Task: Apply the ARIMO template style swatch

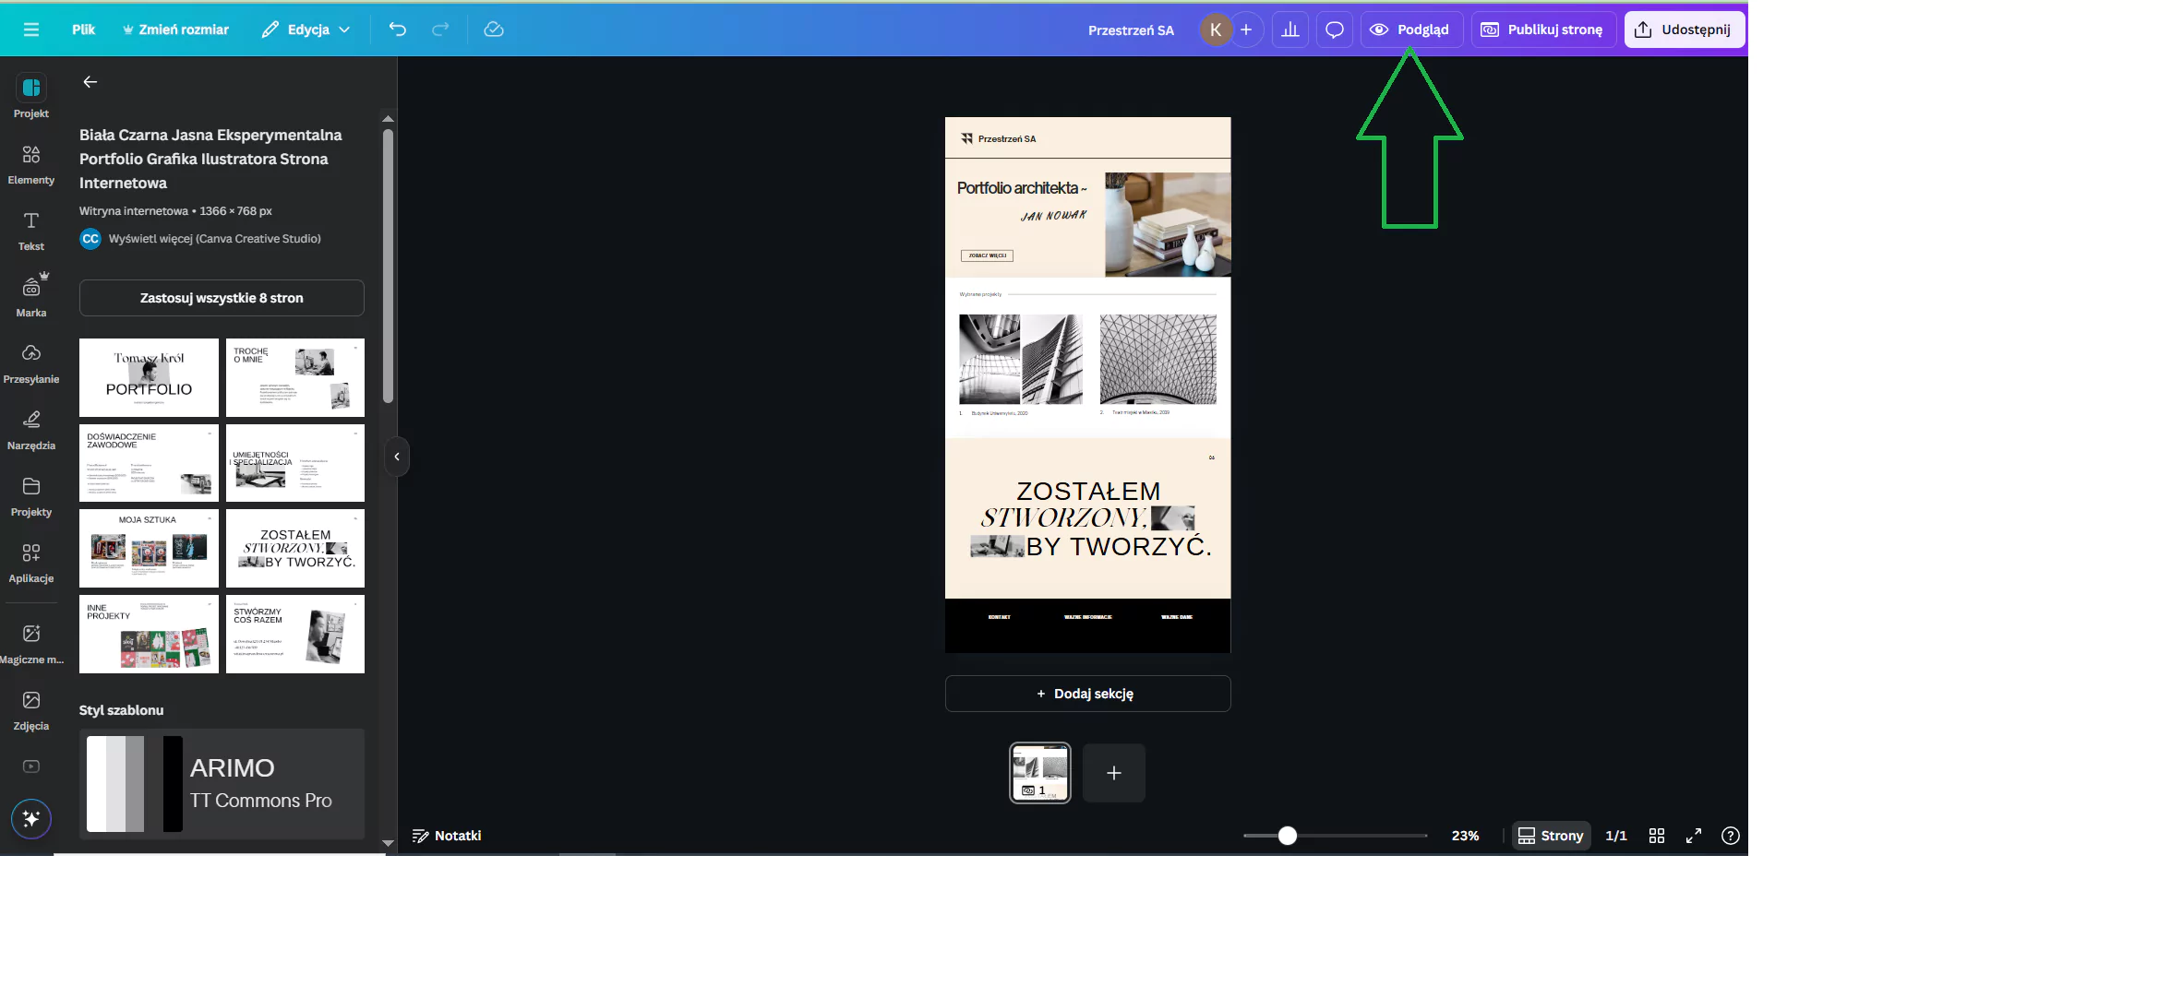Action: (x=222, y=784)
